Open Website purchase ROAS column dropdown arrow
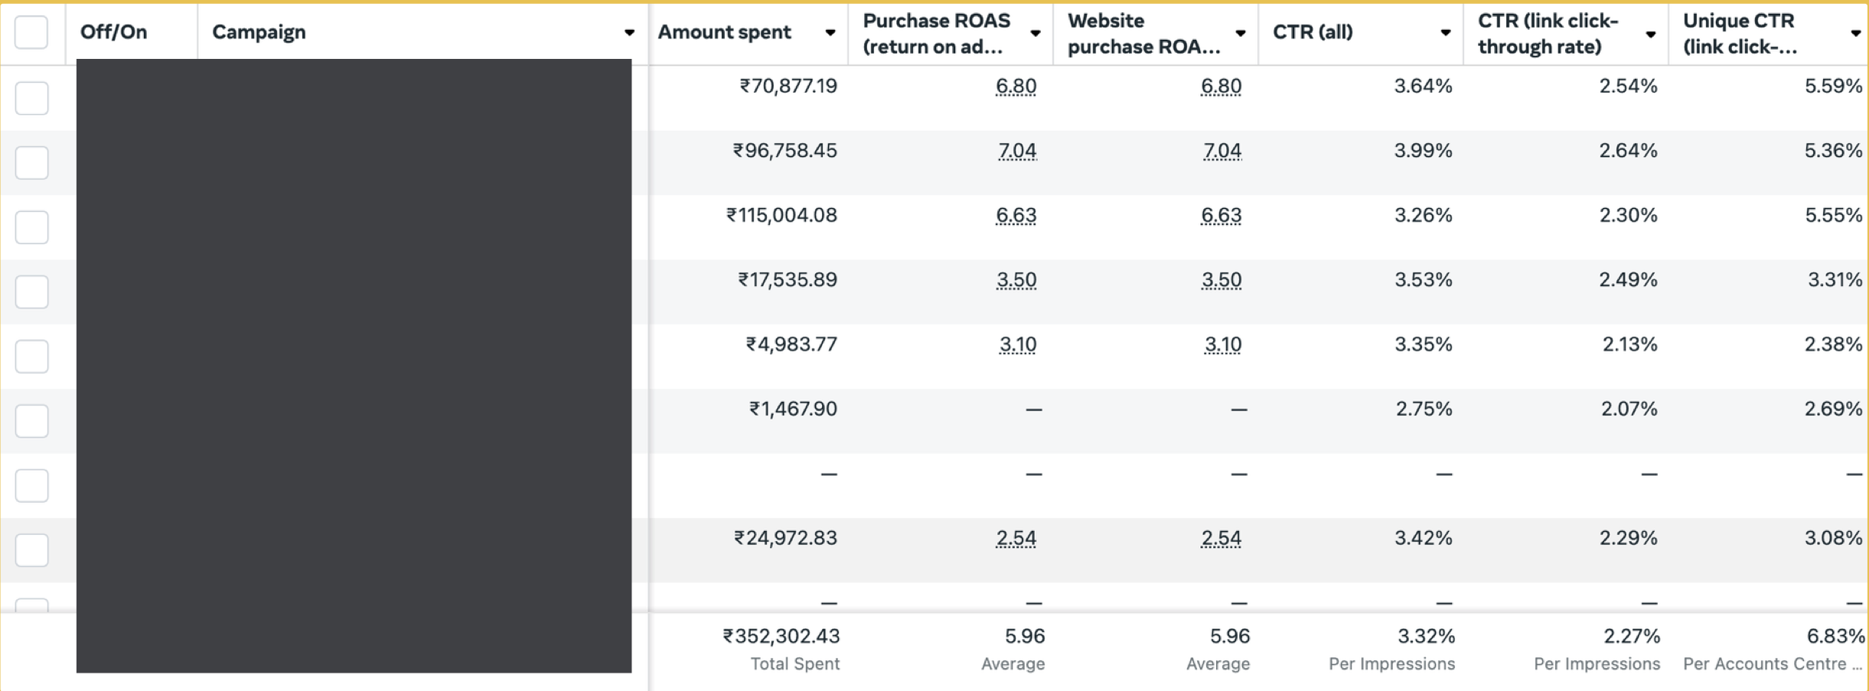This screenshot has width=1869, height=691. (x=1241, y=33)
